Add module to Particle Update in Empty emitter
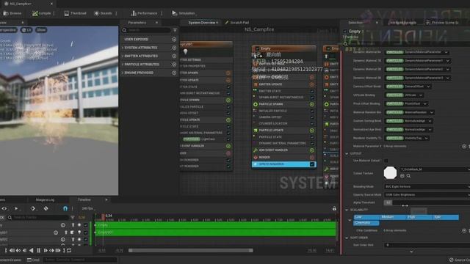Image resolution: width=470 pixels, height=264 pixels. (312, 131)
